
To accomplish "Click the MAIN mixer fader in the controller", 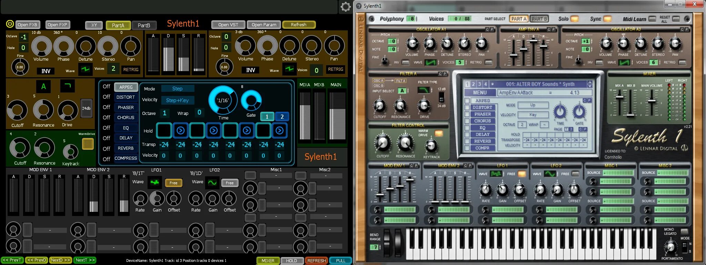I will pyautogui.click(x=336, y=116).
